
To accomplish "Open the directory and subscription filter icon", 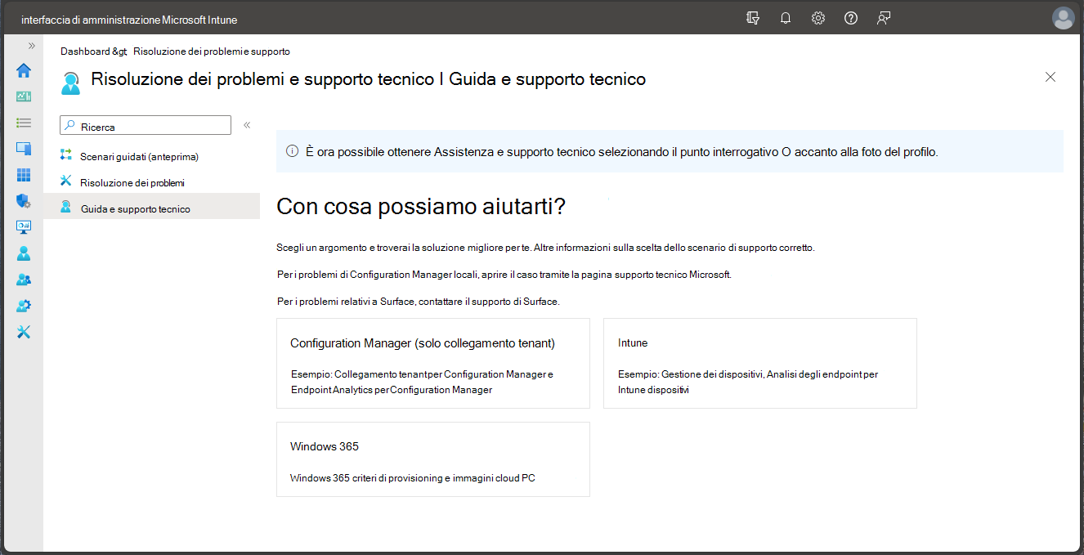I will click(753, 18).
